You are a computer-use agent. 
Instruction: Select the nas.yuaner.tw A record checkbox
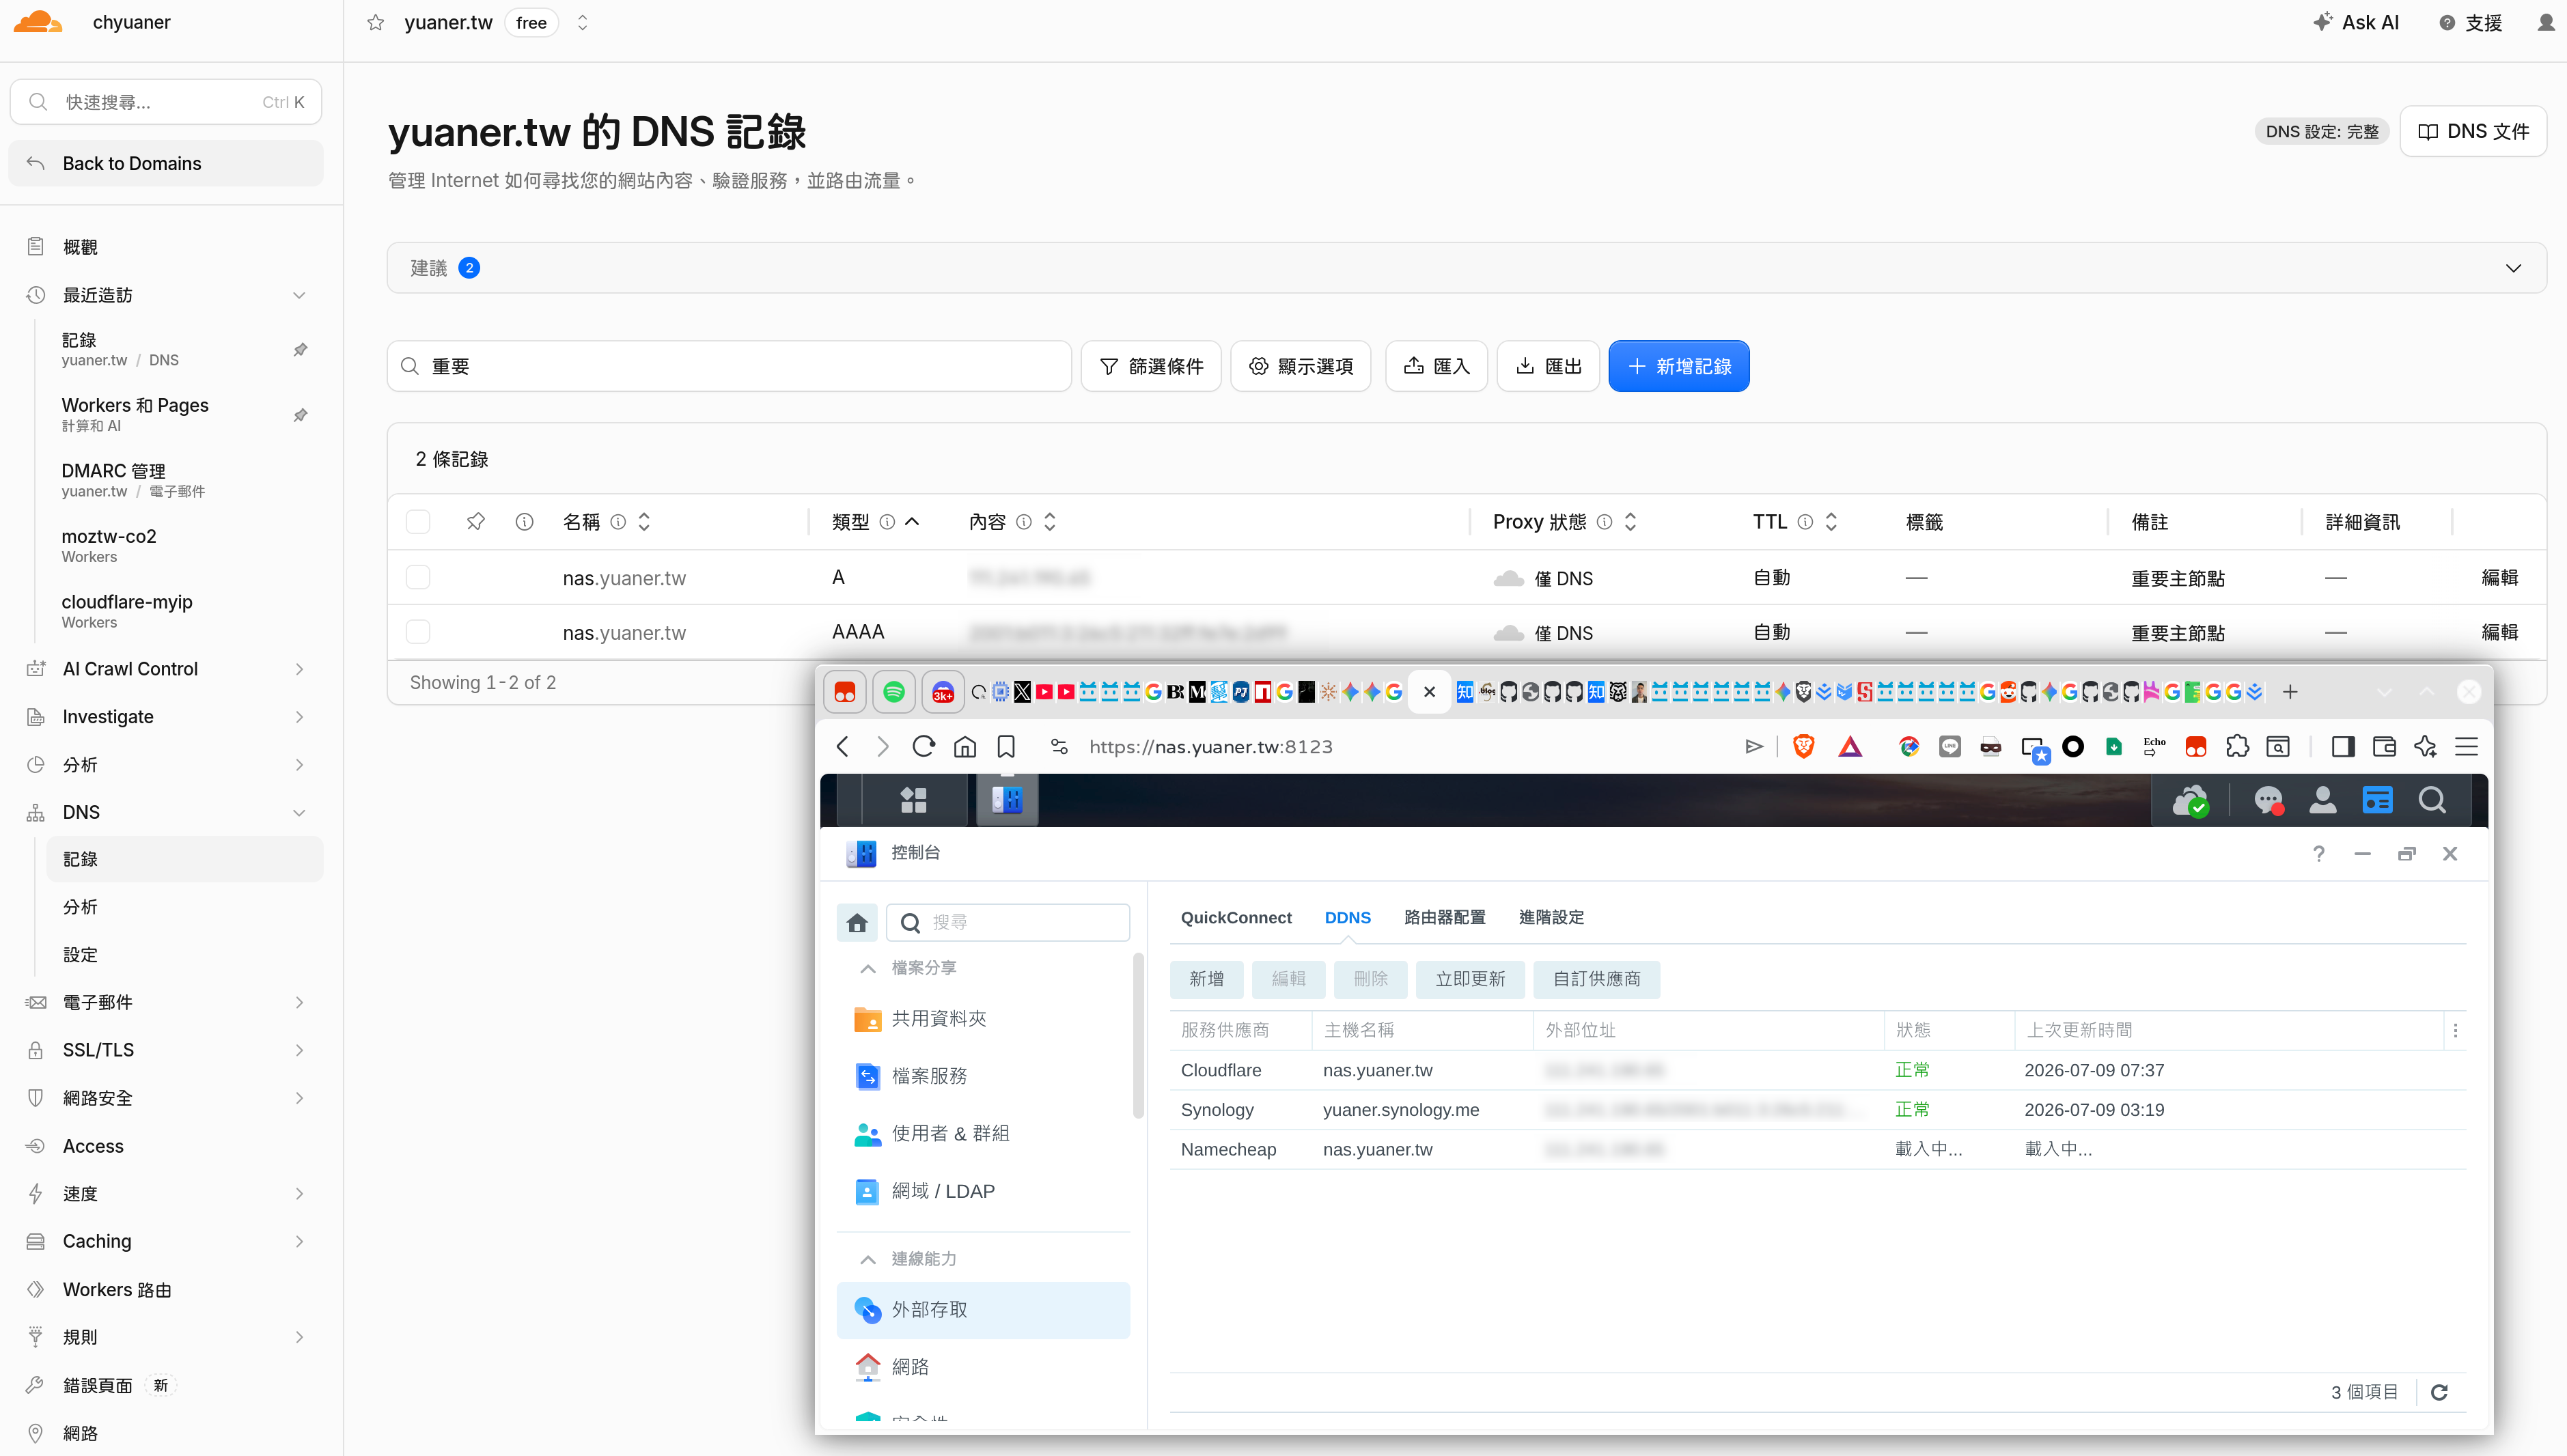click(418, 577)
